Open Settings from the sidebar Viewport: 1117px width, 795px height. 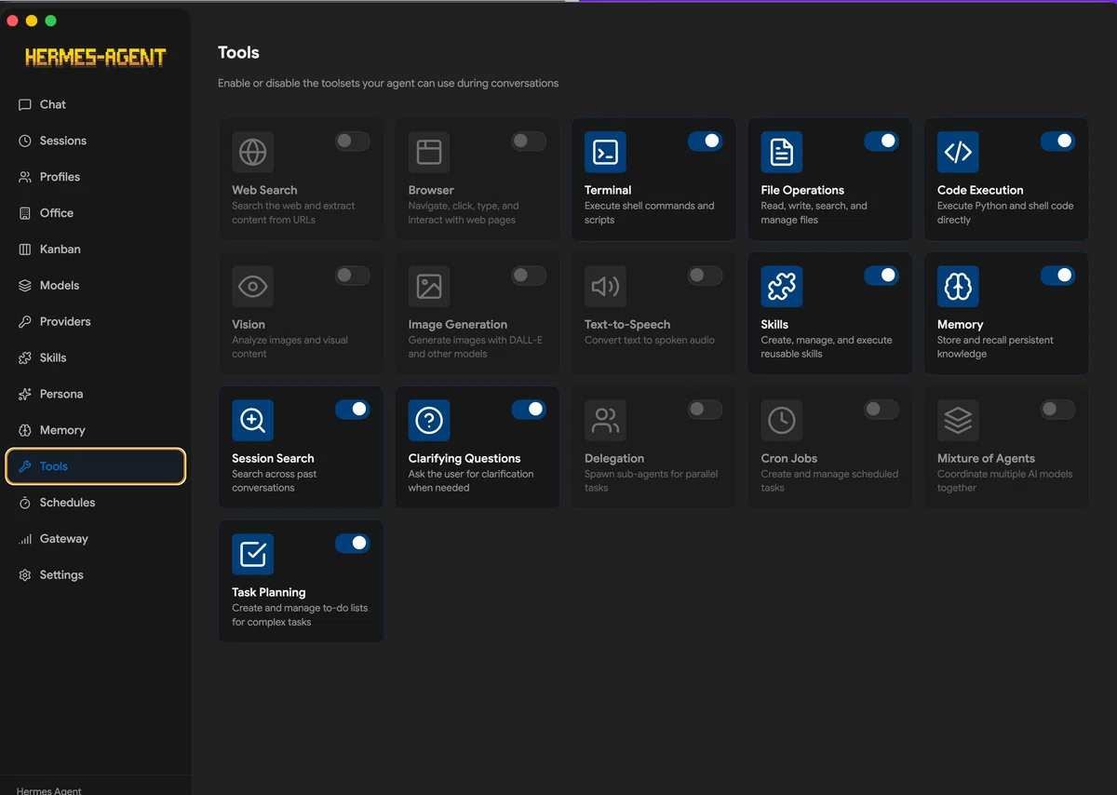point(96,575)
